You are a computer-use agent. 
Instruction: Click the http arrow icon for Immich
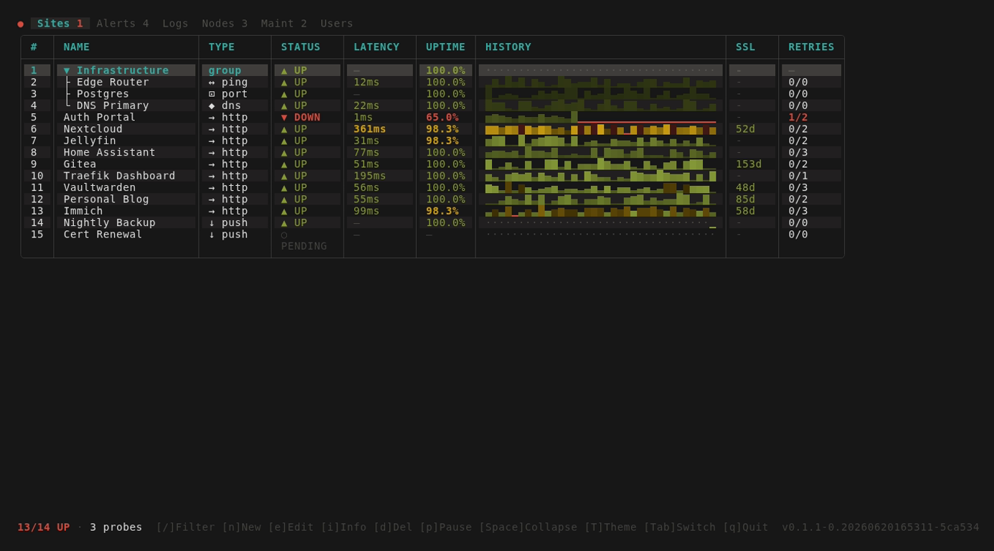pyautogui.click(x=212, y=211)
